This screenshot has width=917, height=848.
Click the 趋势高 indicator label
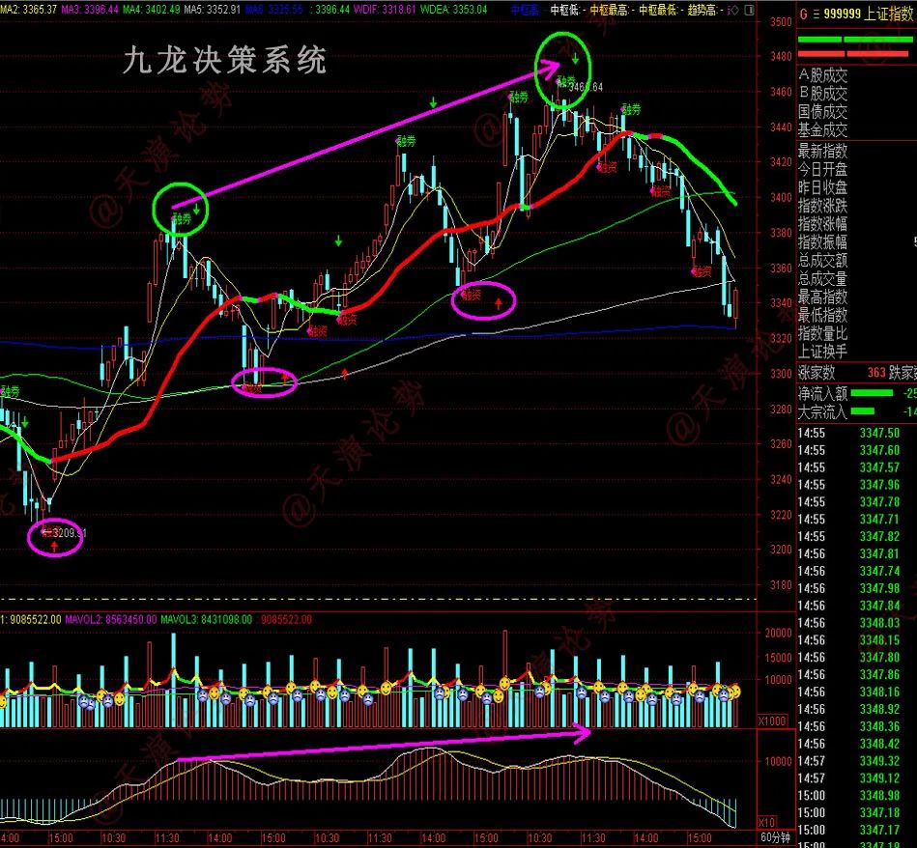pos(704,10)
